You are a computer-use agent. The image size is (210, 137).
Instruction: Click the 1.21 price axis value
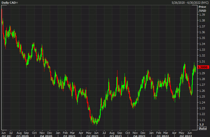coord(202,120)
